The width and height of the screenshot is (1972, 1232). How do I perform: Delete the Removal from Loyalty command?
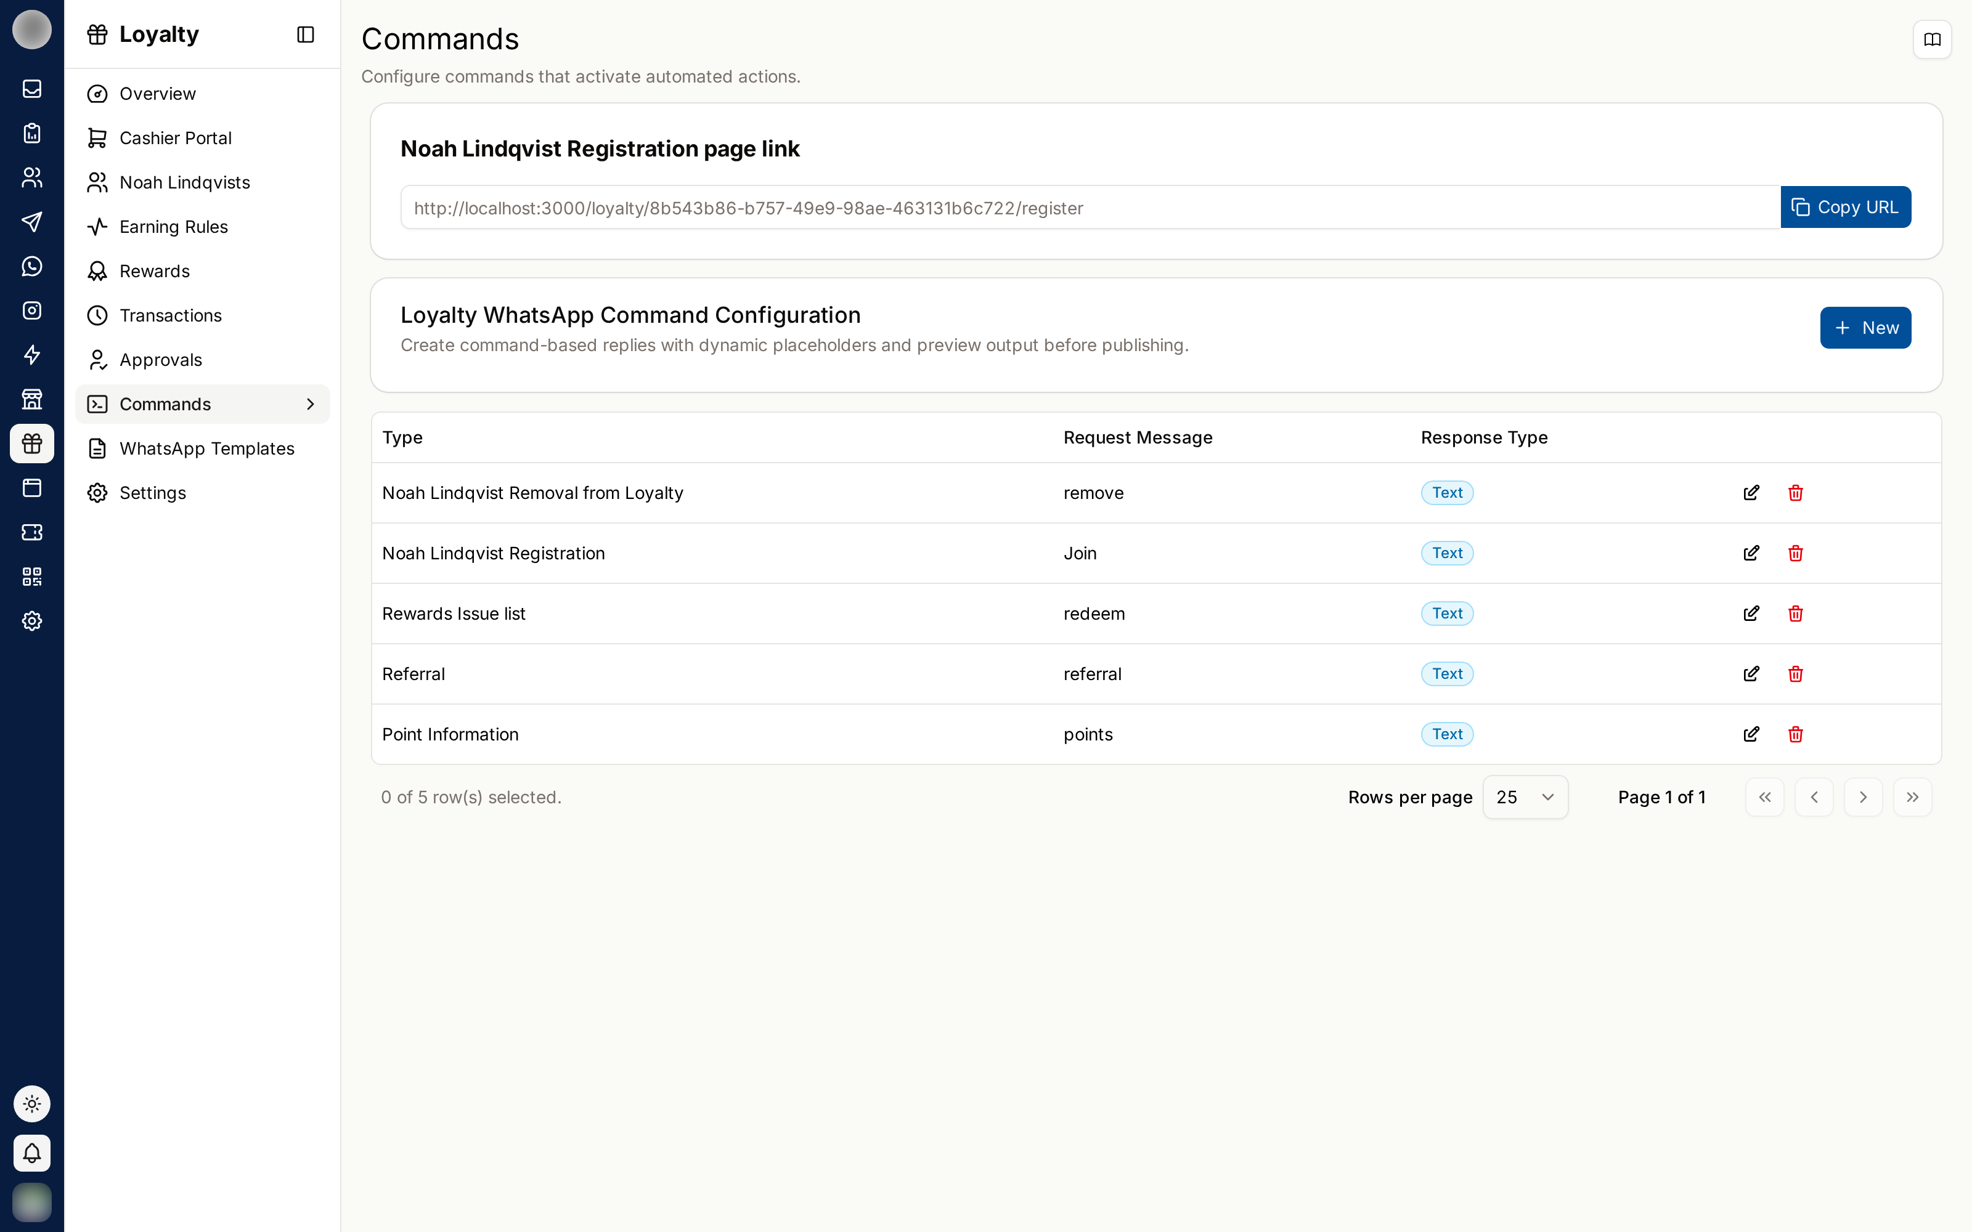pos(1795,493)
